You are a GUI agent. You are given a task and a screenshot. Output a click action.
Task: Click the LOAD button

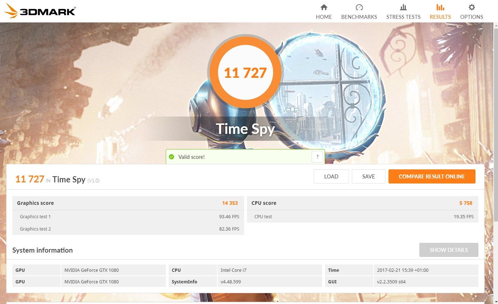[331, 176]
